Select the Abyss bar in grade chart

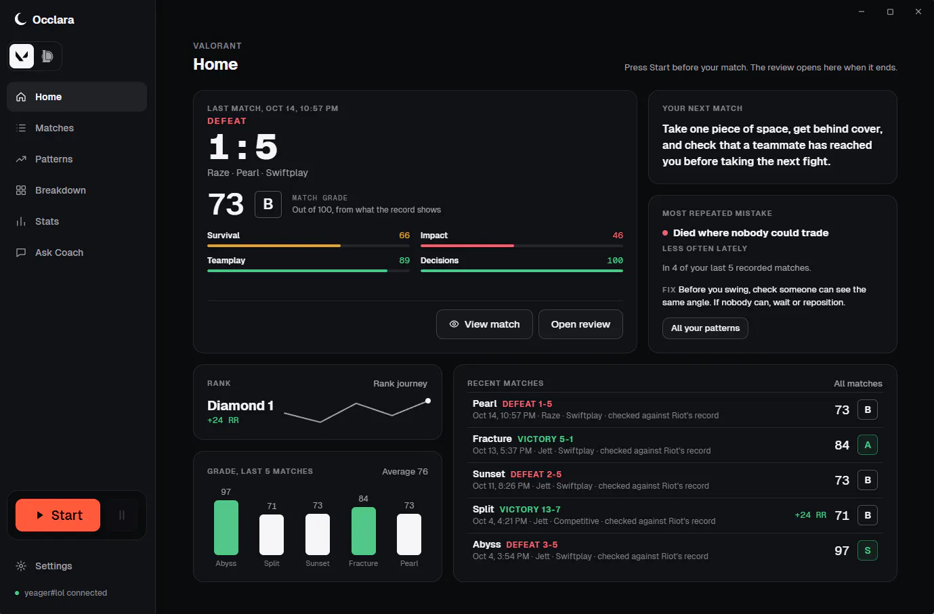tap(226, 527)
